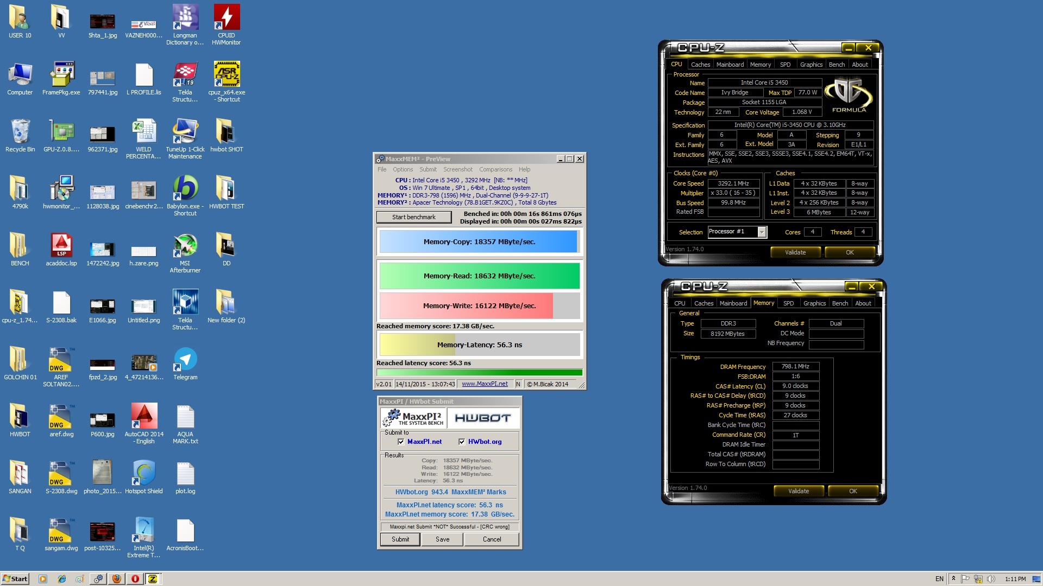The height and width of the screenshot is (586, 1043).
Task: Open SPD tab in lower CPU-Z window
Action: tap(789, 303)
